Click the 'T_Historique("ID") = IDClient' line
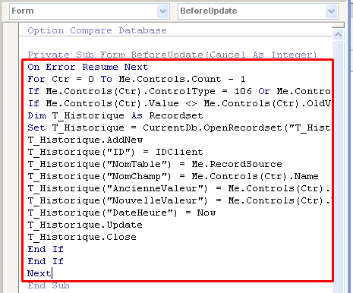The height and width of the screenshot is (293, 353). (115, 152)
